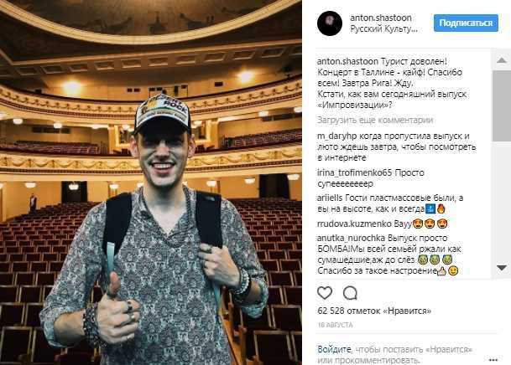Click the Войдите login link
This screenshot has width=511, height=365.
pyautogui.click(x=334, y=349)
